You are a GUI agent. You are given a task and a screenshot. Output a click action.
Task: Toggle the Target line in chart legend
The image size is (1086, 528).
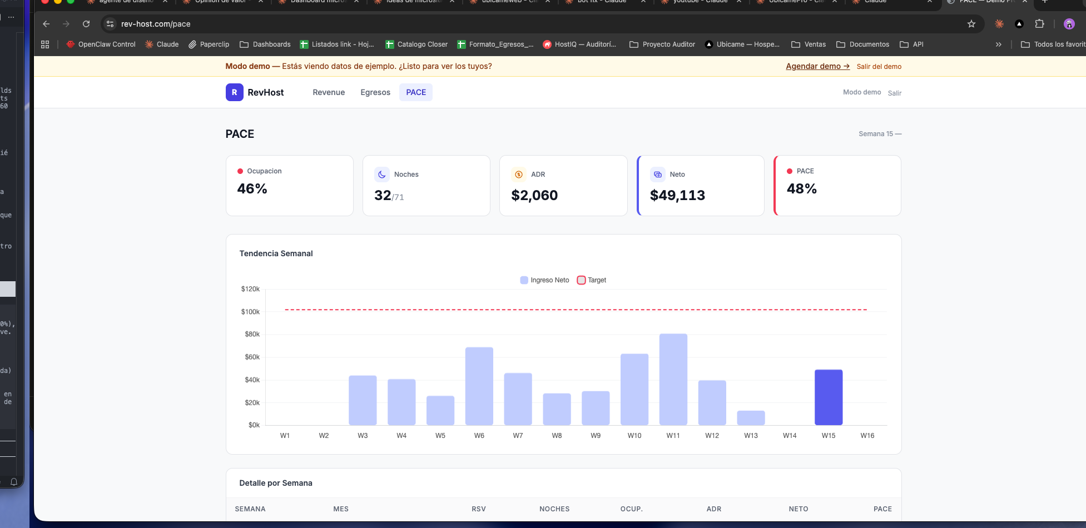point(592,280)
